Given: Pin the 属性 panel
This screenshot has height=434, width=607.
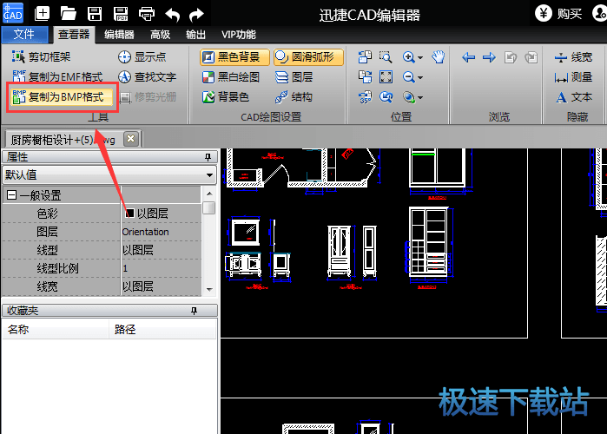Looking at the screenshot, I should 208,157.
